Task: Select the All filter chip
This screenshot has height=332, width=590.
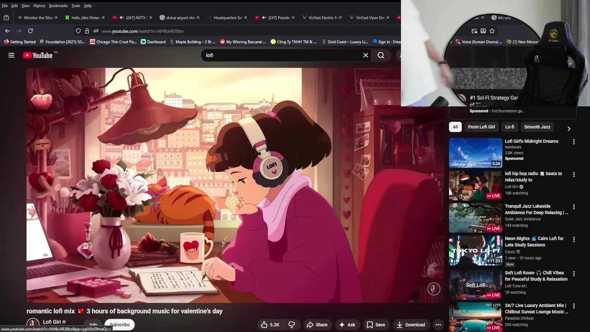Action: click(x=455, y=127)
